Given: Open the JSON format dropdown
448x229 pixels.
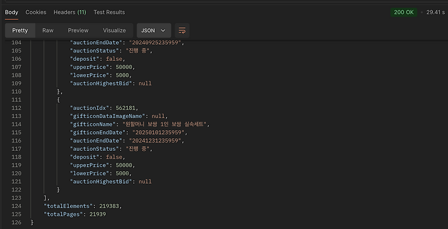Looking at the screenshot, I should coord(154,30).
